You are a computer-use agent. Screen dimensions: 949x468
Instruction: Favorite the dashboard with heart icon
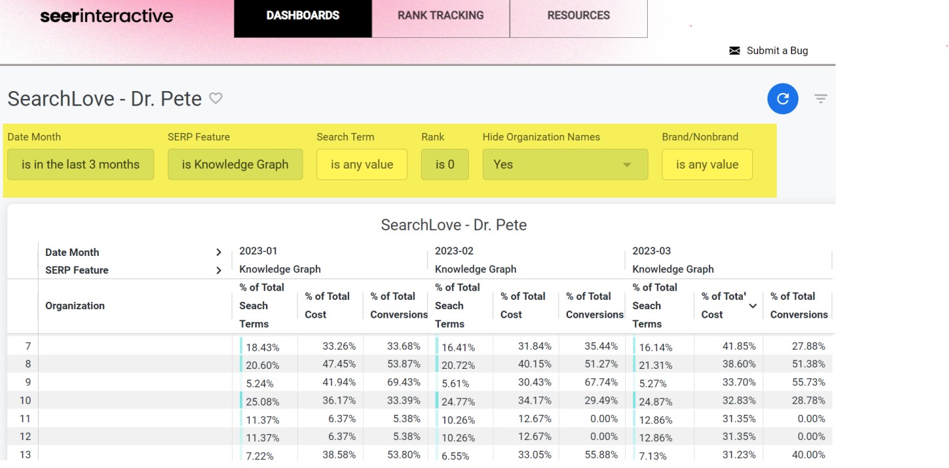(x=215, y=98)
